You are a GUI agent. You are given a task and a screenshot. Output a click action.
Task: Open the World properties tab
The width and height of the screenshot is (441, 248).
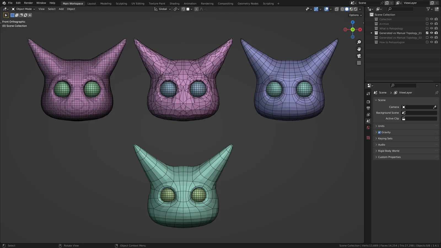tap(368, 128)
